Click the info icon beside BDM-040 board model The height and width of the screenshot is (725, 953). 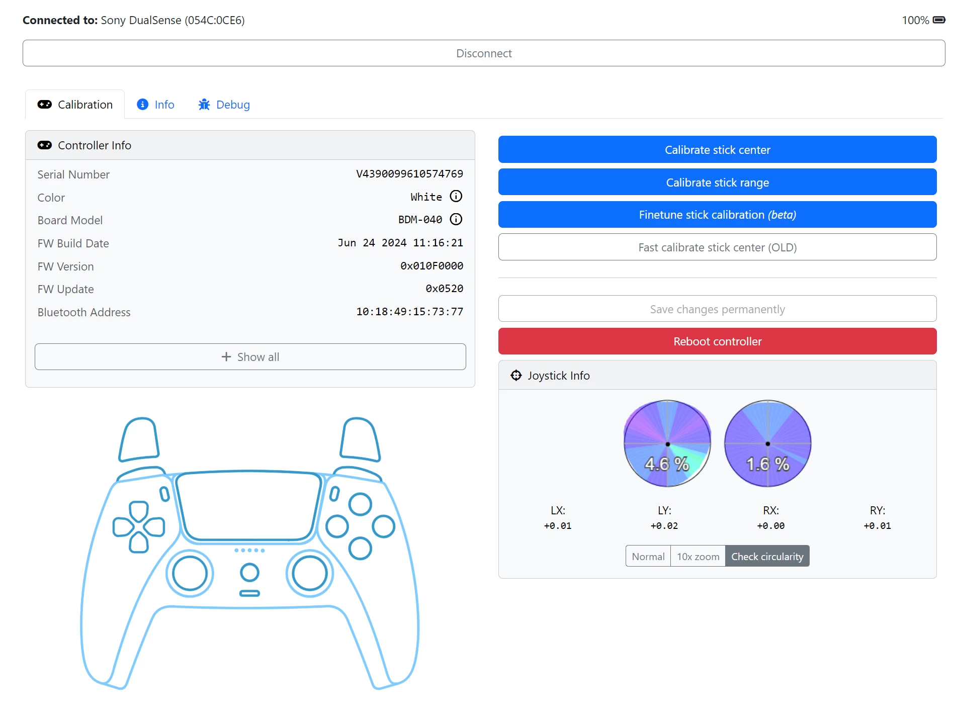456,220
